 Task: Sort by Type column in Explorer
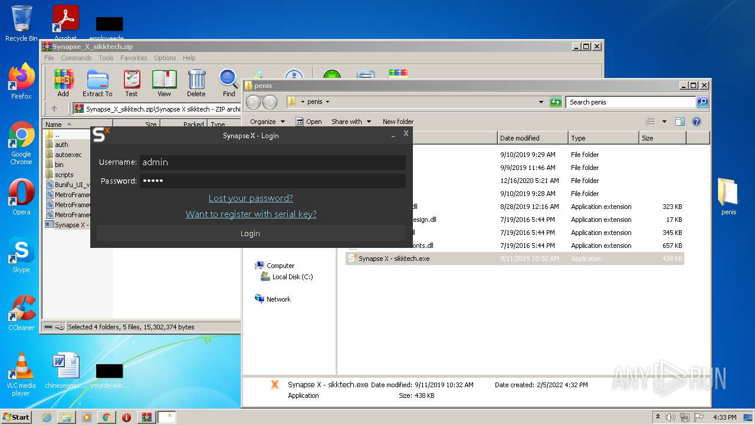tap(603, 138)
